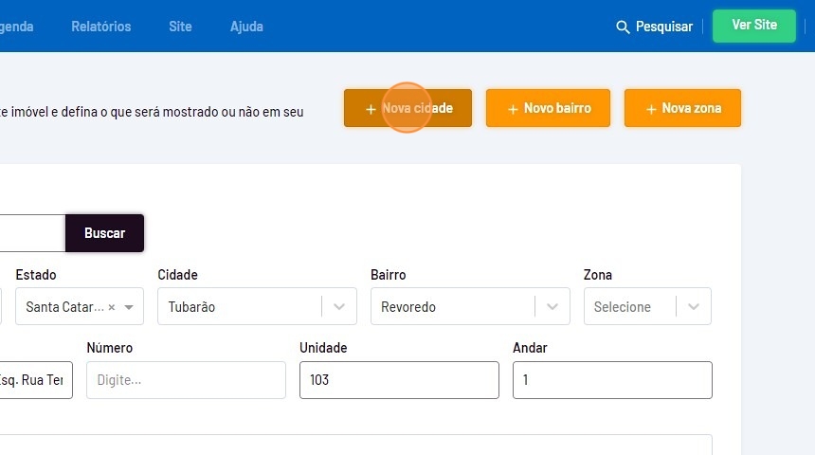
Task: Expand the Estado dropdown arrow
Action: (x=129, y=307)
